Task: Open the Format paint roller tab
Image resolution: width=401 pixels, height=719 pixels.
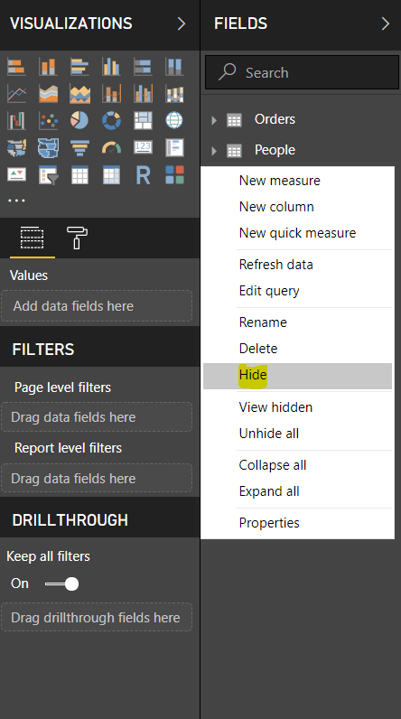Action: click(77, 238)
